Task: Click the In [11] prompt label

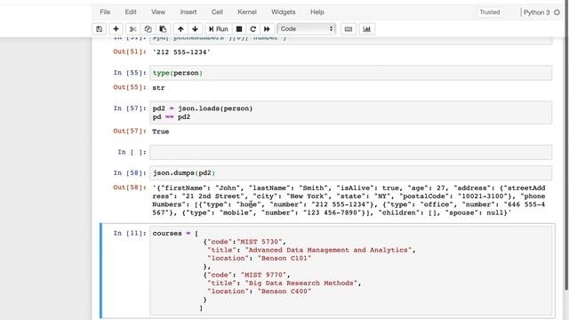Action: [130, 233]
